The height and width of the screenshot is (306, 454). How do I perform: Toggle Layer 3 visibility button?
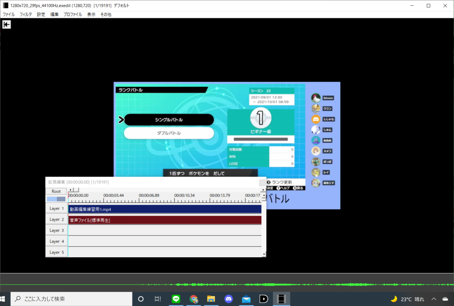coord(56,230)
